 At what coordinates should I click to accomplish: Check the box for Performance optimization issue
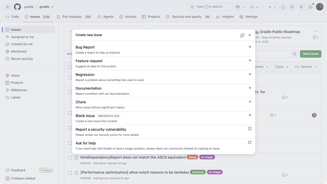pyautogui.click(x=70, y=173)
